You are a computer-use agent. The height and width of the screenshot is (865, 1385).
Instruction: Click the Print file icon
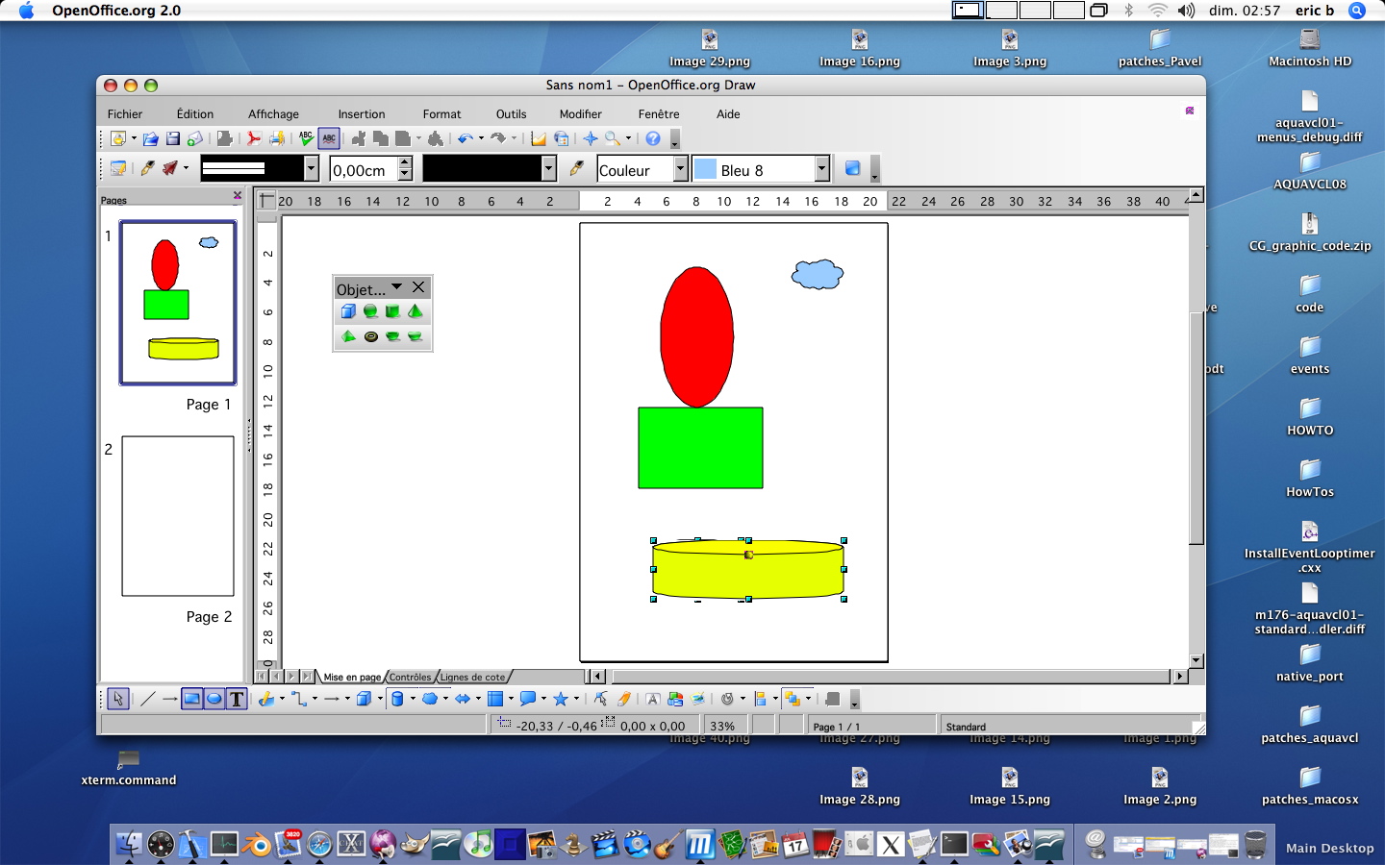[x=277, y=138]
